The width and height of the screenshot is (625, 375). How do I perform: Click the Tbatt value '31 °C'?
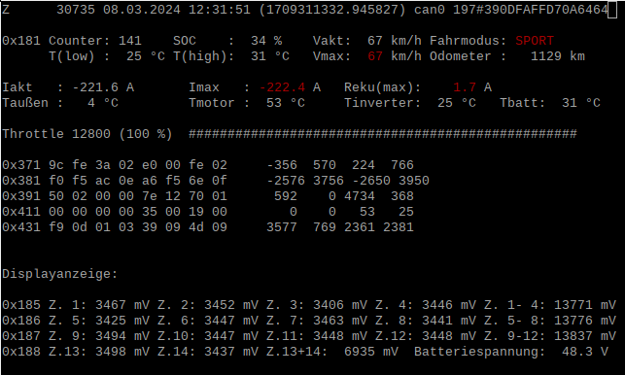click(x=581, y=103)
